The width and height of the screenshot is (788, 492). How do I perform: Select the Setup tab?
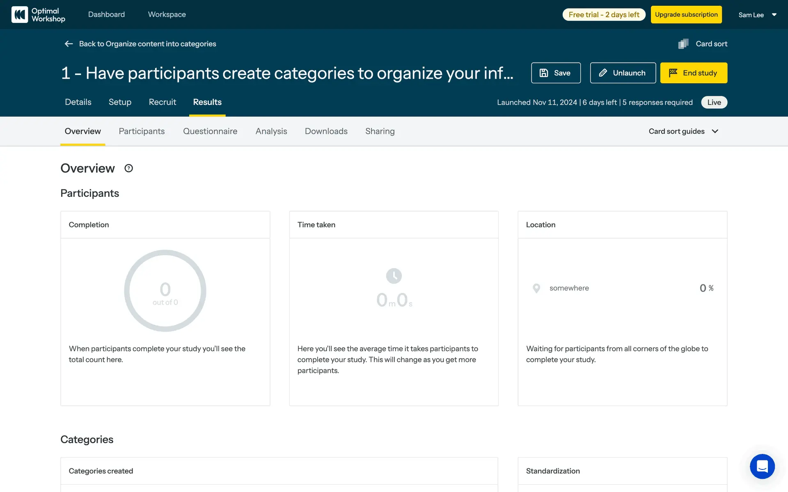tap(120, 102)
